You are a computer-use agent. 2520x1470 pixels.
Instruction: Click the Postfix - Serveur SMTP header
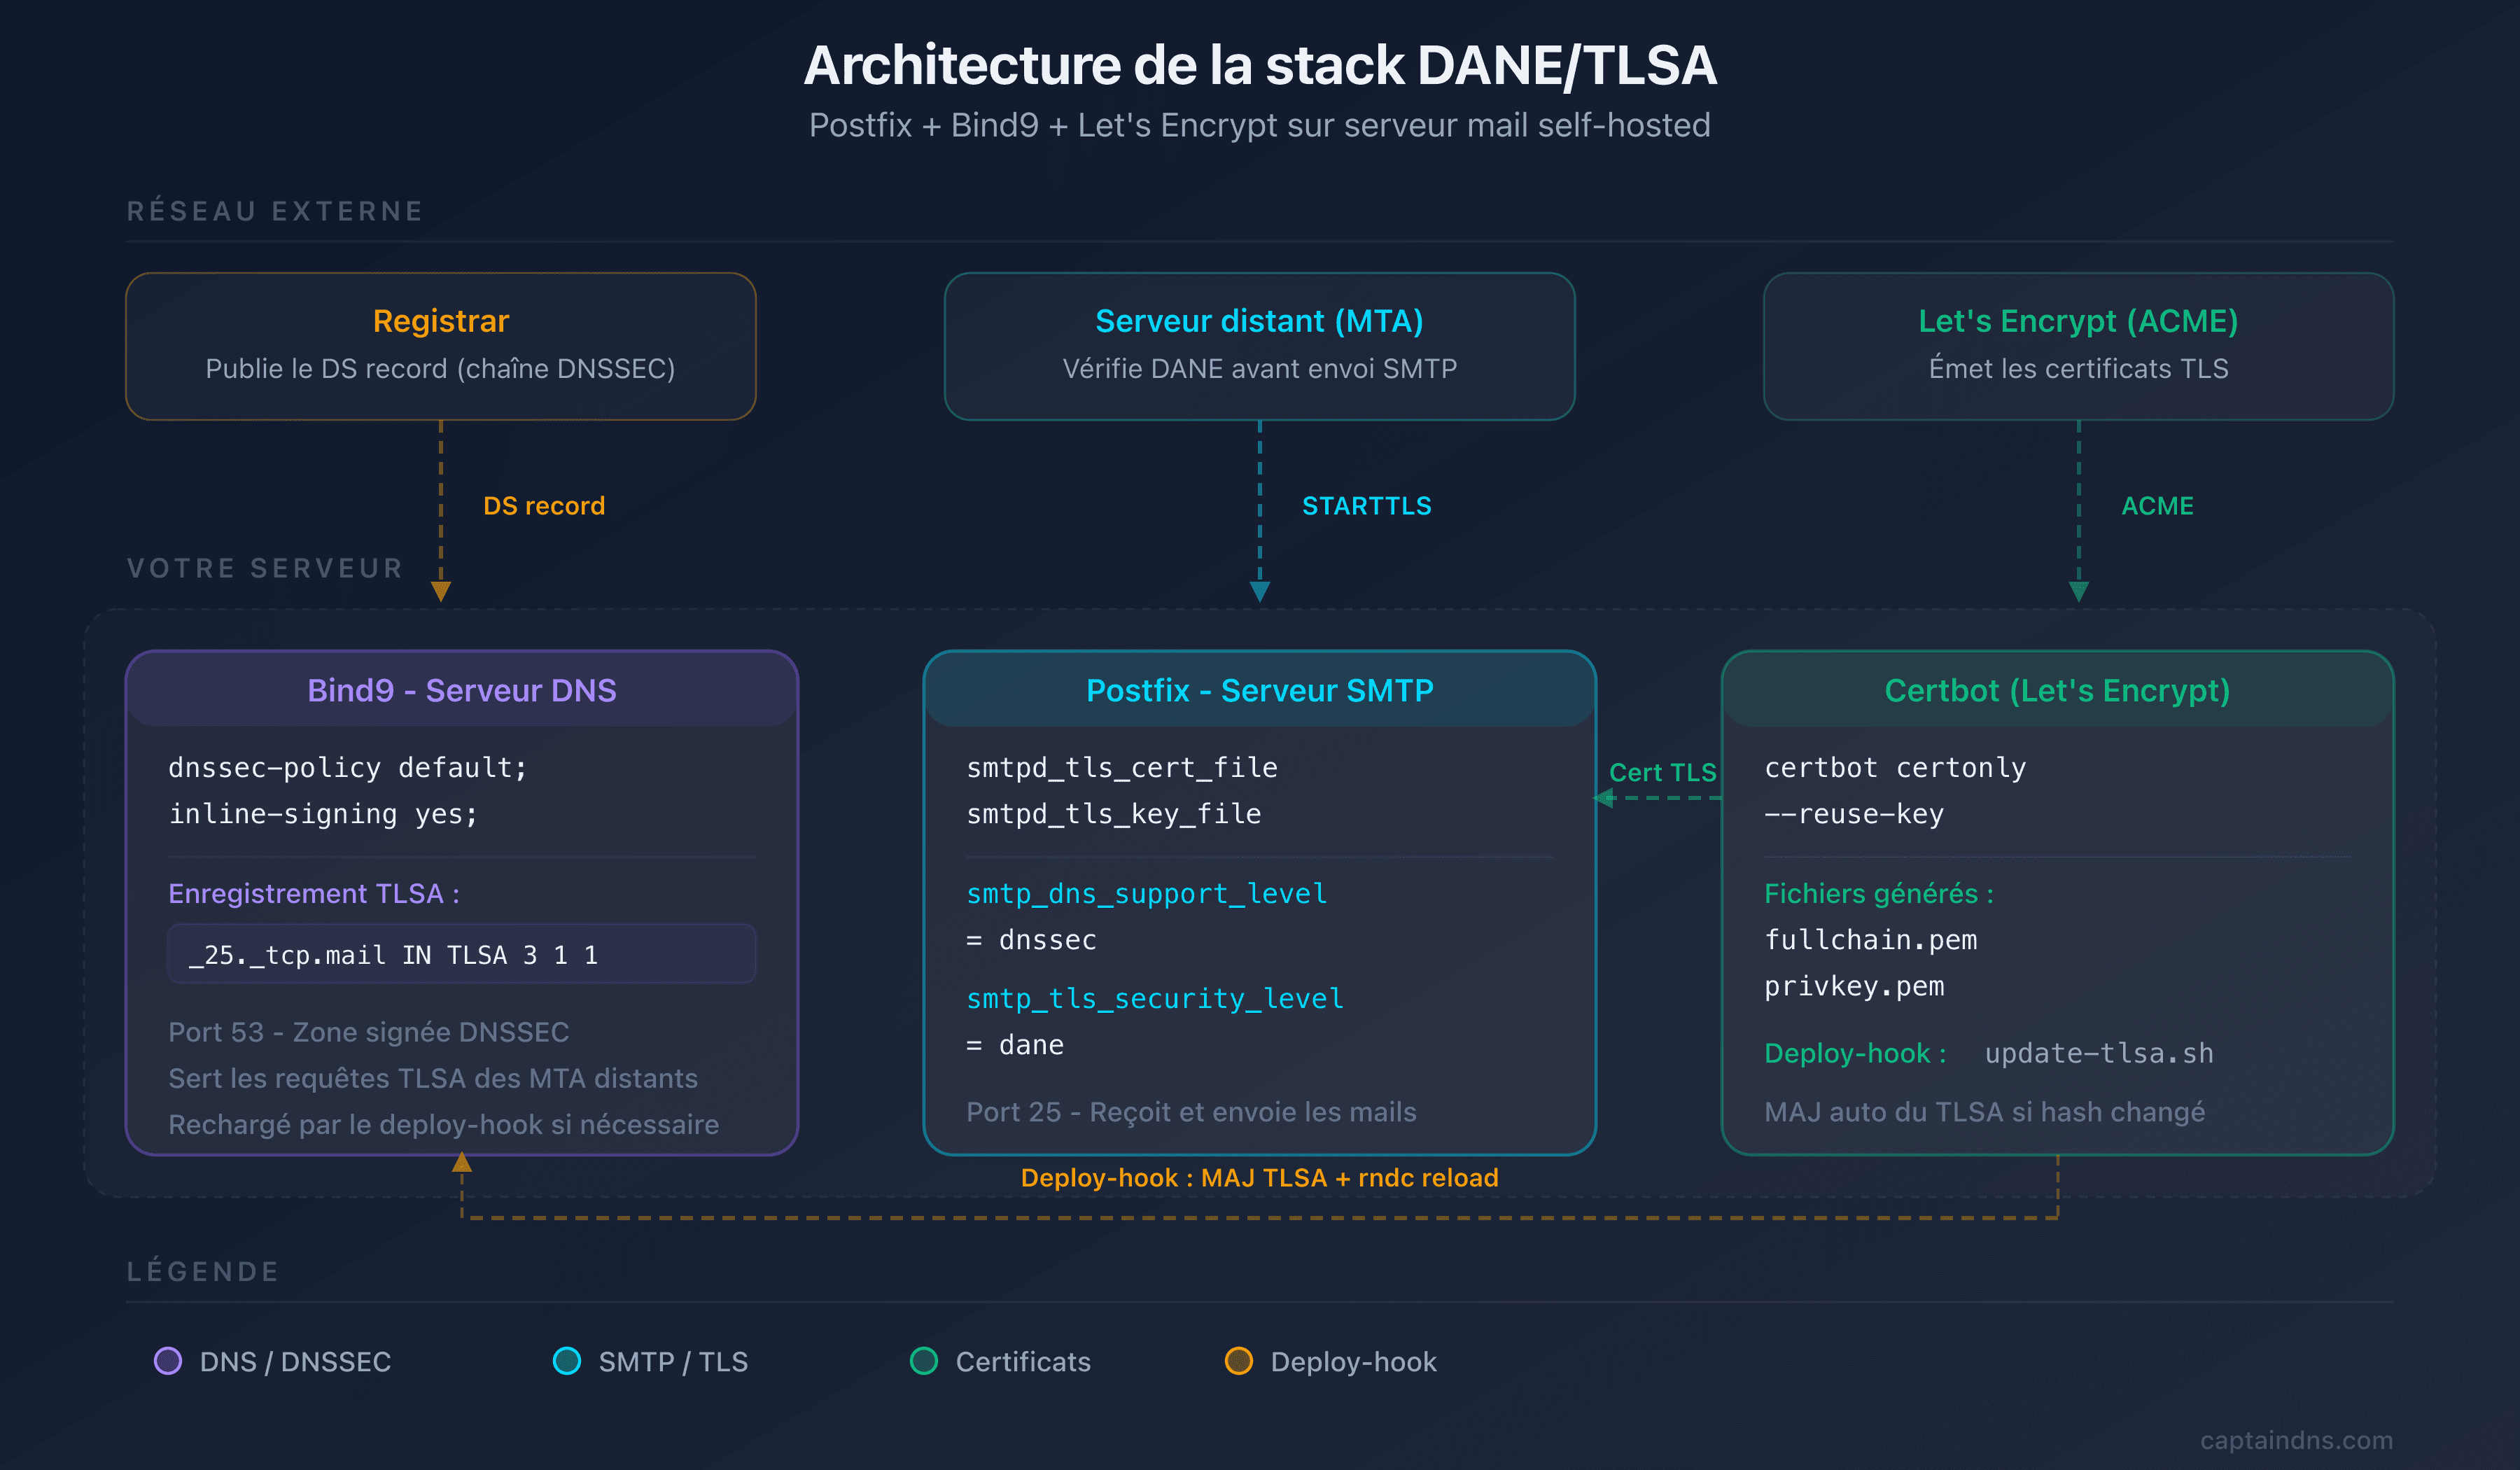[1259, 690]
